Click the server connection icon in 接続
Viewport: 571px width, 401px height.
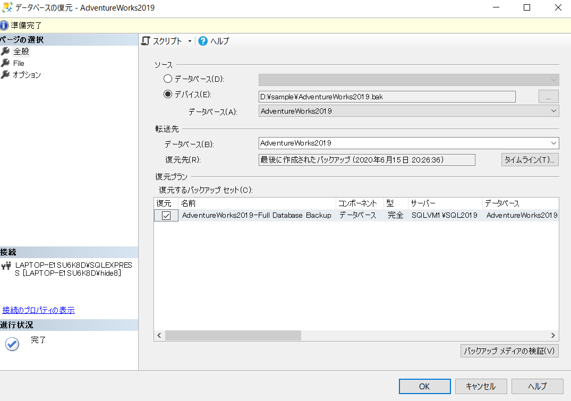tap(6, 266)
